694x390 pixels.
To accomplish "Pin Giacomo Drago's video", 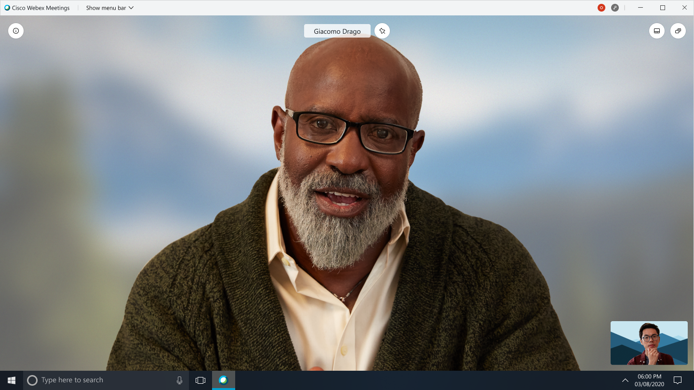I will [x=382, y=31].
